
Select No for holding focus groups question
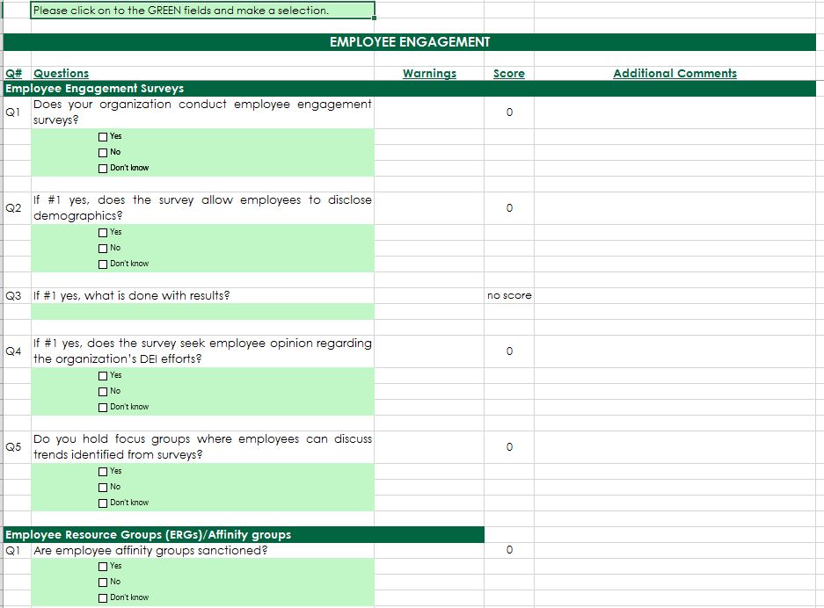click(103, 488)
